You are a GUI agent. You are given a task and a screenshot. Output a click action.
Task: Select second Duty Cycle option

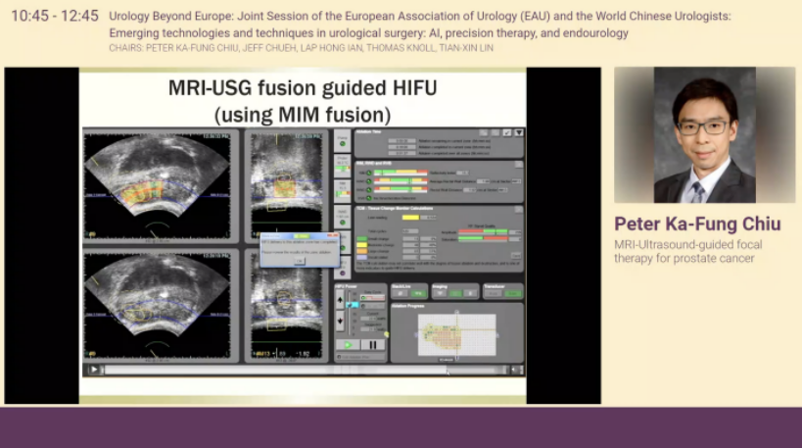372,306
